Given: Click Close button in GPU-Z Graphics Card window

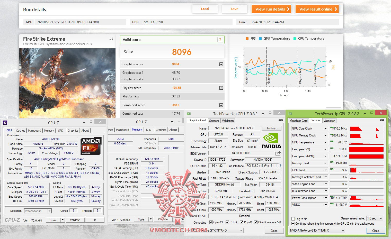Looking at the screenshot, I should point(274,231).
